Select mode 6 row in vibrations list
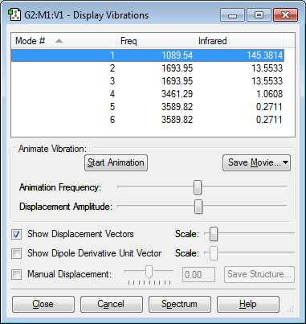This screenshot has width=306, height=324. [148, 120]
